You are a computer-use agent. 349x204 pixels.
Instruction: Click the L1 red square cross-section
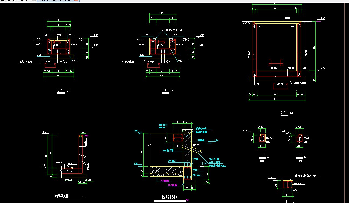(262, 139)
